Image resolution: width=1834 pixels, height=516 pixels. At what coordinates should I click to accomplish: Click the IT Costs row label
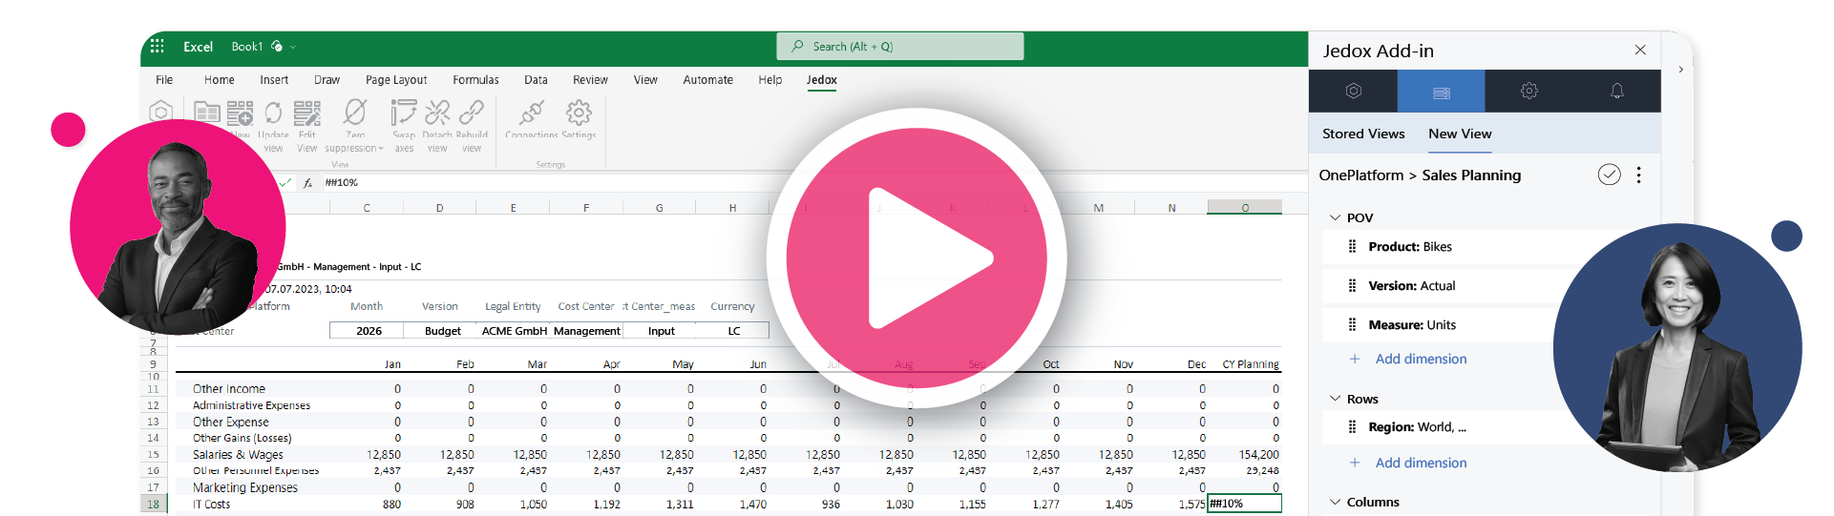pos(211,505)
